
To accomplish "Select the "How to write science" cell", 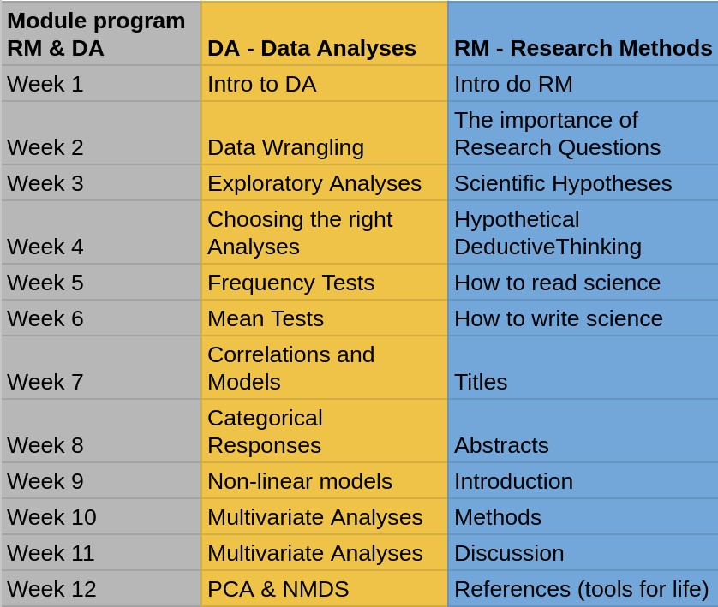I will [583, 318].
